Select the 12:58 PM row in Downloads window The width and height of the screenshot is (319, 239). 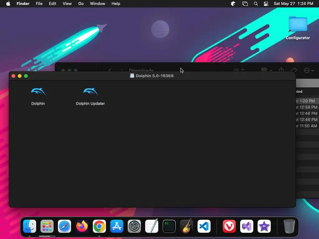(307, 107)
